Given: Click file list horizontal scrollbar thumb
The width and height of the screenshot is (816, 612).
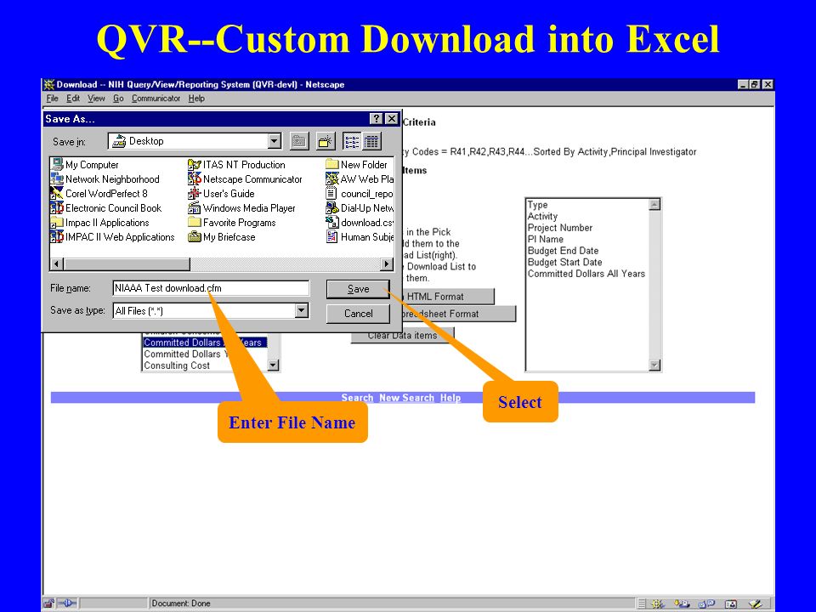Looking at the screenshot, I should pos(127,263).
